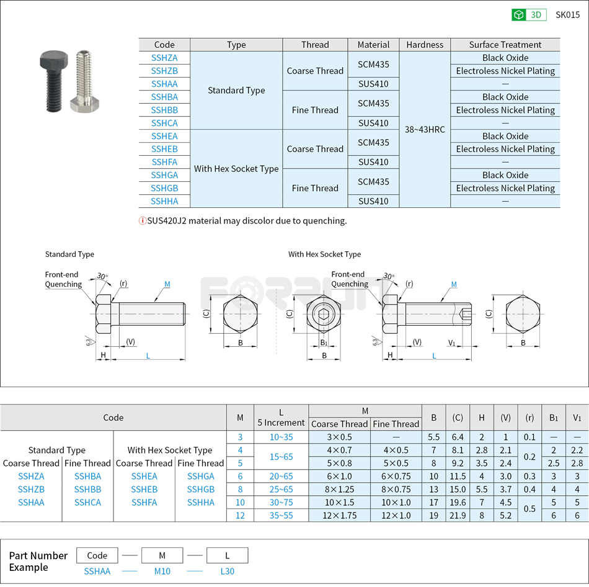Screen dimensions: 589x587
Task: Click the 15~65 length range link
Action: click(x=281, y=456)
